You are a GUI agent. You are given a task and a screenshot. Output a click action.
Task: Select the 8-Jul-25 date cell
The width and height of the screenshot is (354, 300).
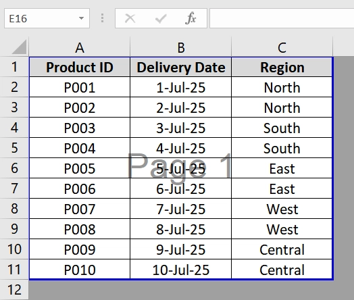[x=181, y=229]
